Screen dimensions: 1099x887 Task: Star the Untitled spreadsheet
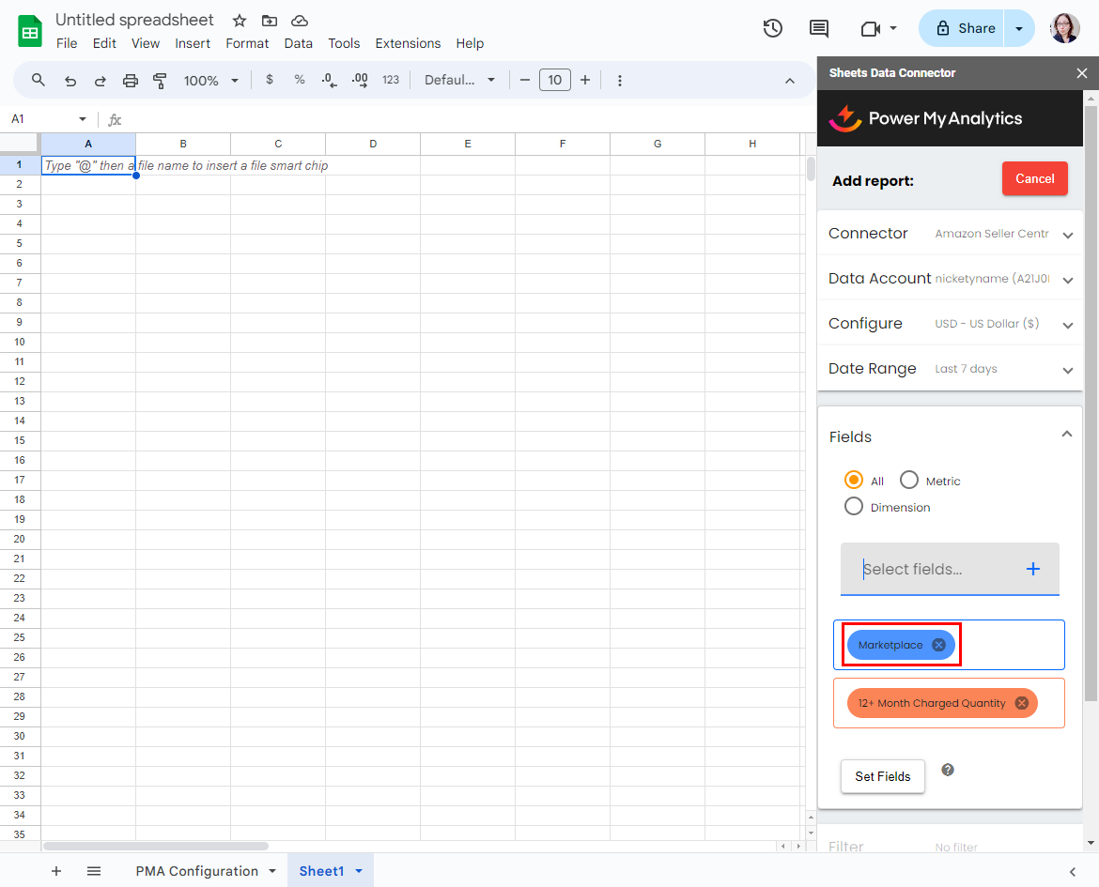[240, 21]
